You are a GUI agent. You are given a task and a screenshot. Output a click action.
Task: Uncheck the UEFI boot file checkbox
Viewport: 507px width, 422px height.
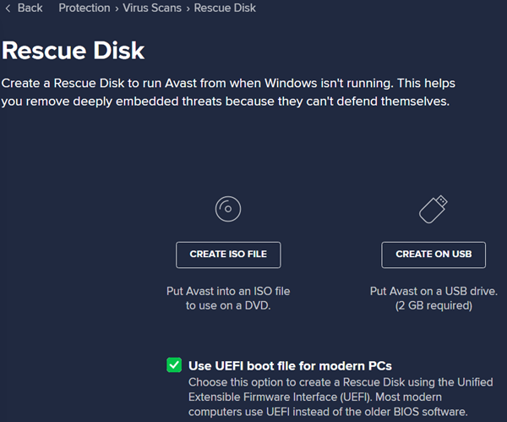tap(174, 365)
